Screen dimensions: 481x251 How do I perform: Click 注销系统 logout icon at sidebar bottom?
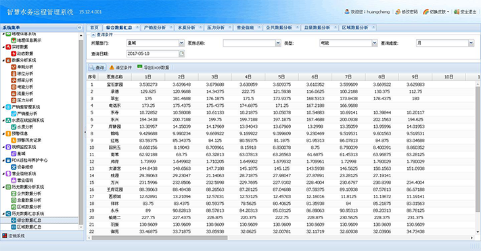tap(5, 235)
